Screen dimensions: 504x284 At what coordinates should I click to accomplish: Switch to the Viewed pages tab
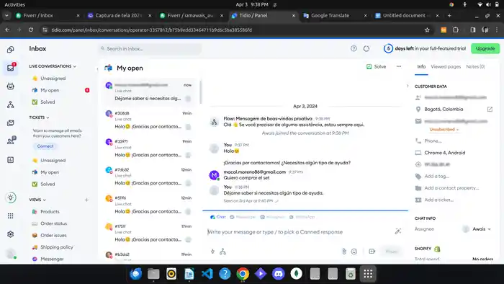pyautogui.click(x=446, y=66)
